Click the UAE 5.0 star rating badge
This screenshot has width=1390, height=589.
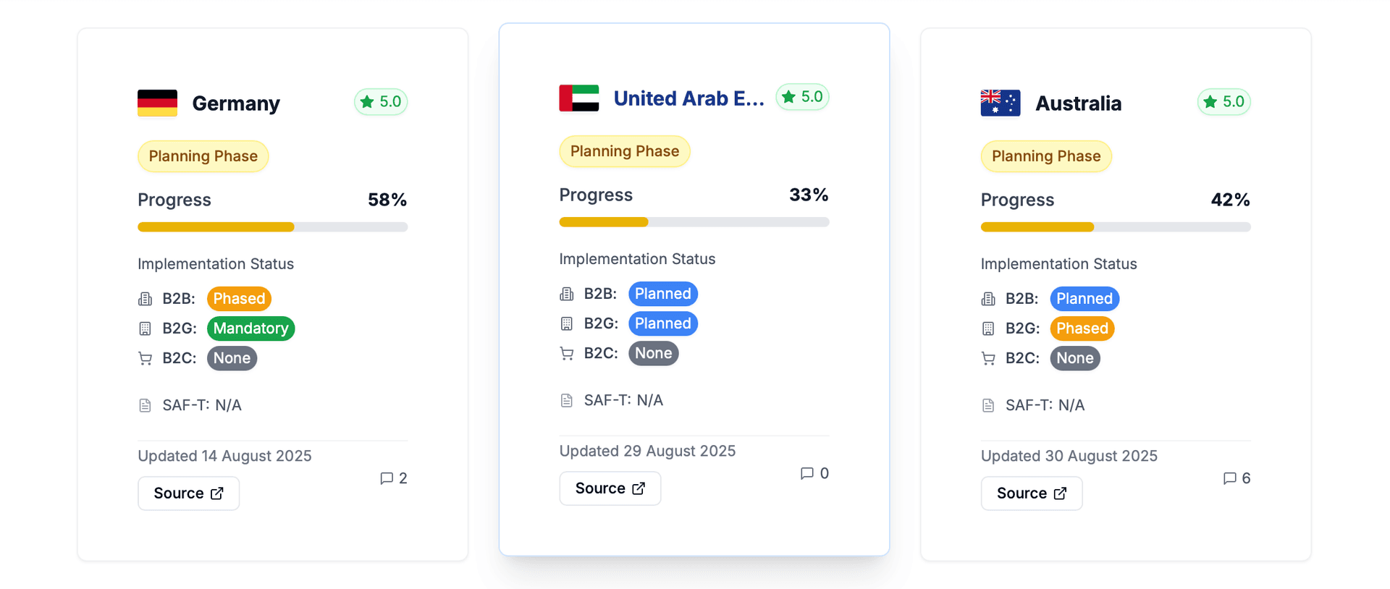click(802, 97)
